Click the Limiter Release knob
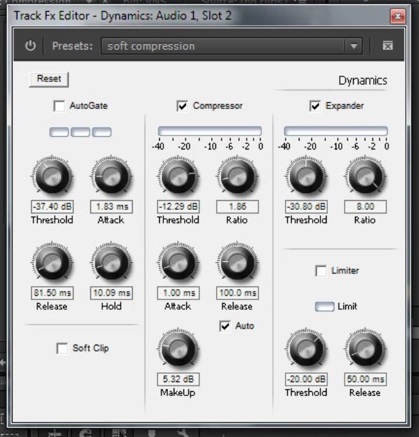This screenshot has width=419, height=437. click(365, 348)
